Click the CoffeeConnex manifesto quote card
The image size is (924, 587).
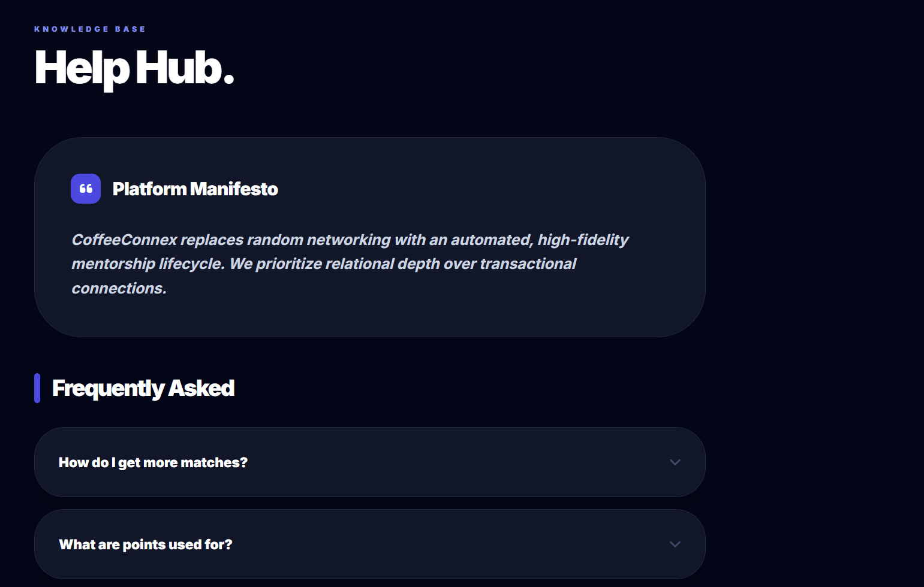pyautogui.click(x=370, y=237)
